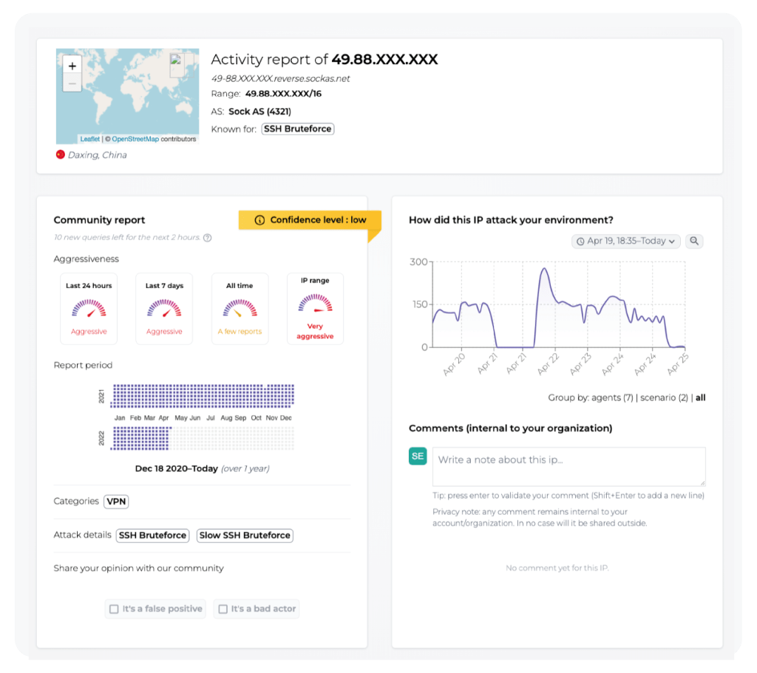Focus the Write a note comment field
This screenshot has width=757, height=673.
click(x=568, y=466)
